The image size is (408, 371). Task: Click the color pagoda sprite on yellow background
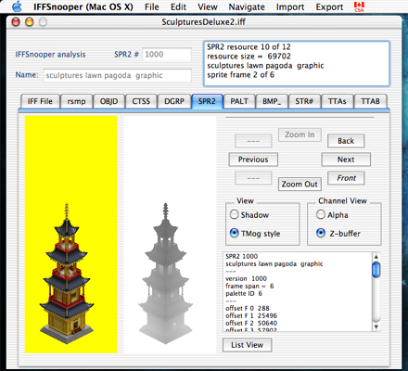tap(67, 274)
